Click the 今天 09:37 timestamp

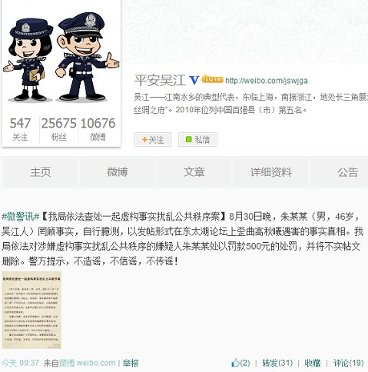(x=20, y=363)
